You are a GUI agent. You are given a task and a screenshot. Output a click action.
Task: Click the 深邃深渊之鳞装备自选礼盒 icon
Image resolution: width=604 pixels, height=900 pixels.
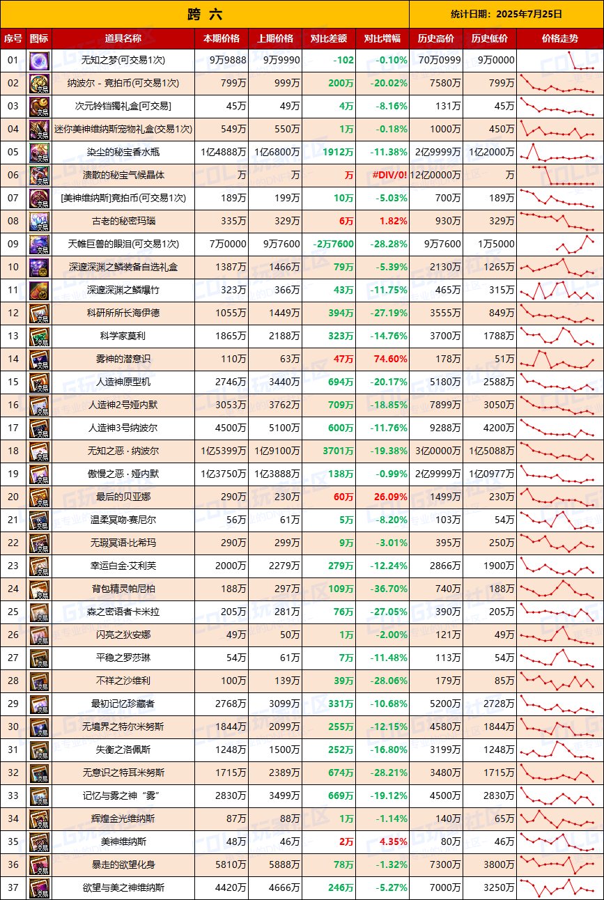tap(39, 267)
